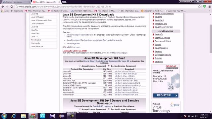Image resolution: width=212 pixels, height=119 pixels.
Task: Launch Internet Explorer from the taskbar
Action: (14, 116)
